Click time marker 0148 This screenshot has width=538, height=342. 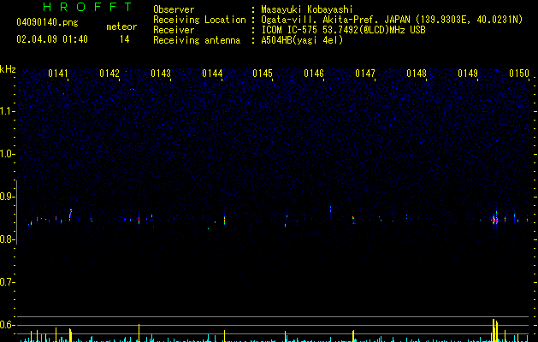click(417, 74)
